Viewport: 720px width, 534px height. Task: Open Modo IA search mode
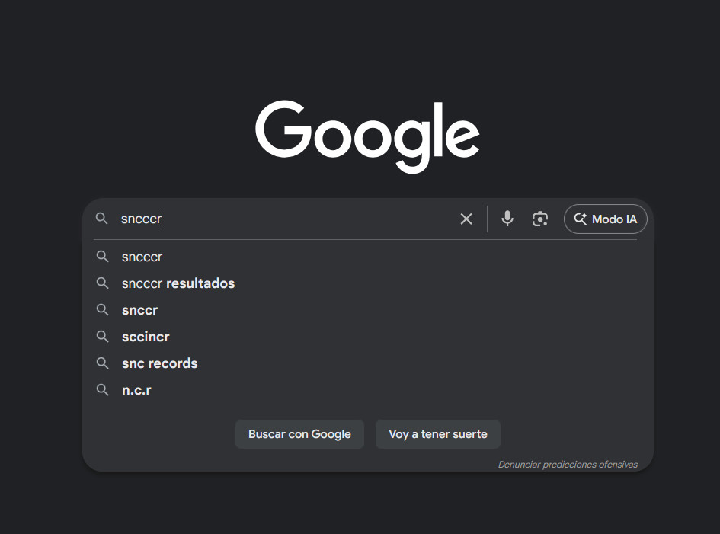tap(605, 219)
